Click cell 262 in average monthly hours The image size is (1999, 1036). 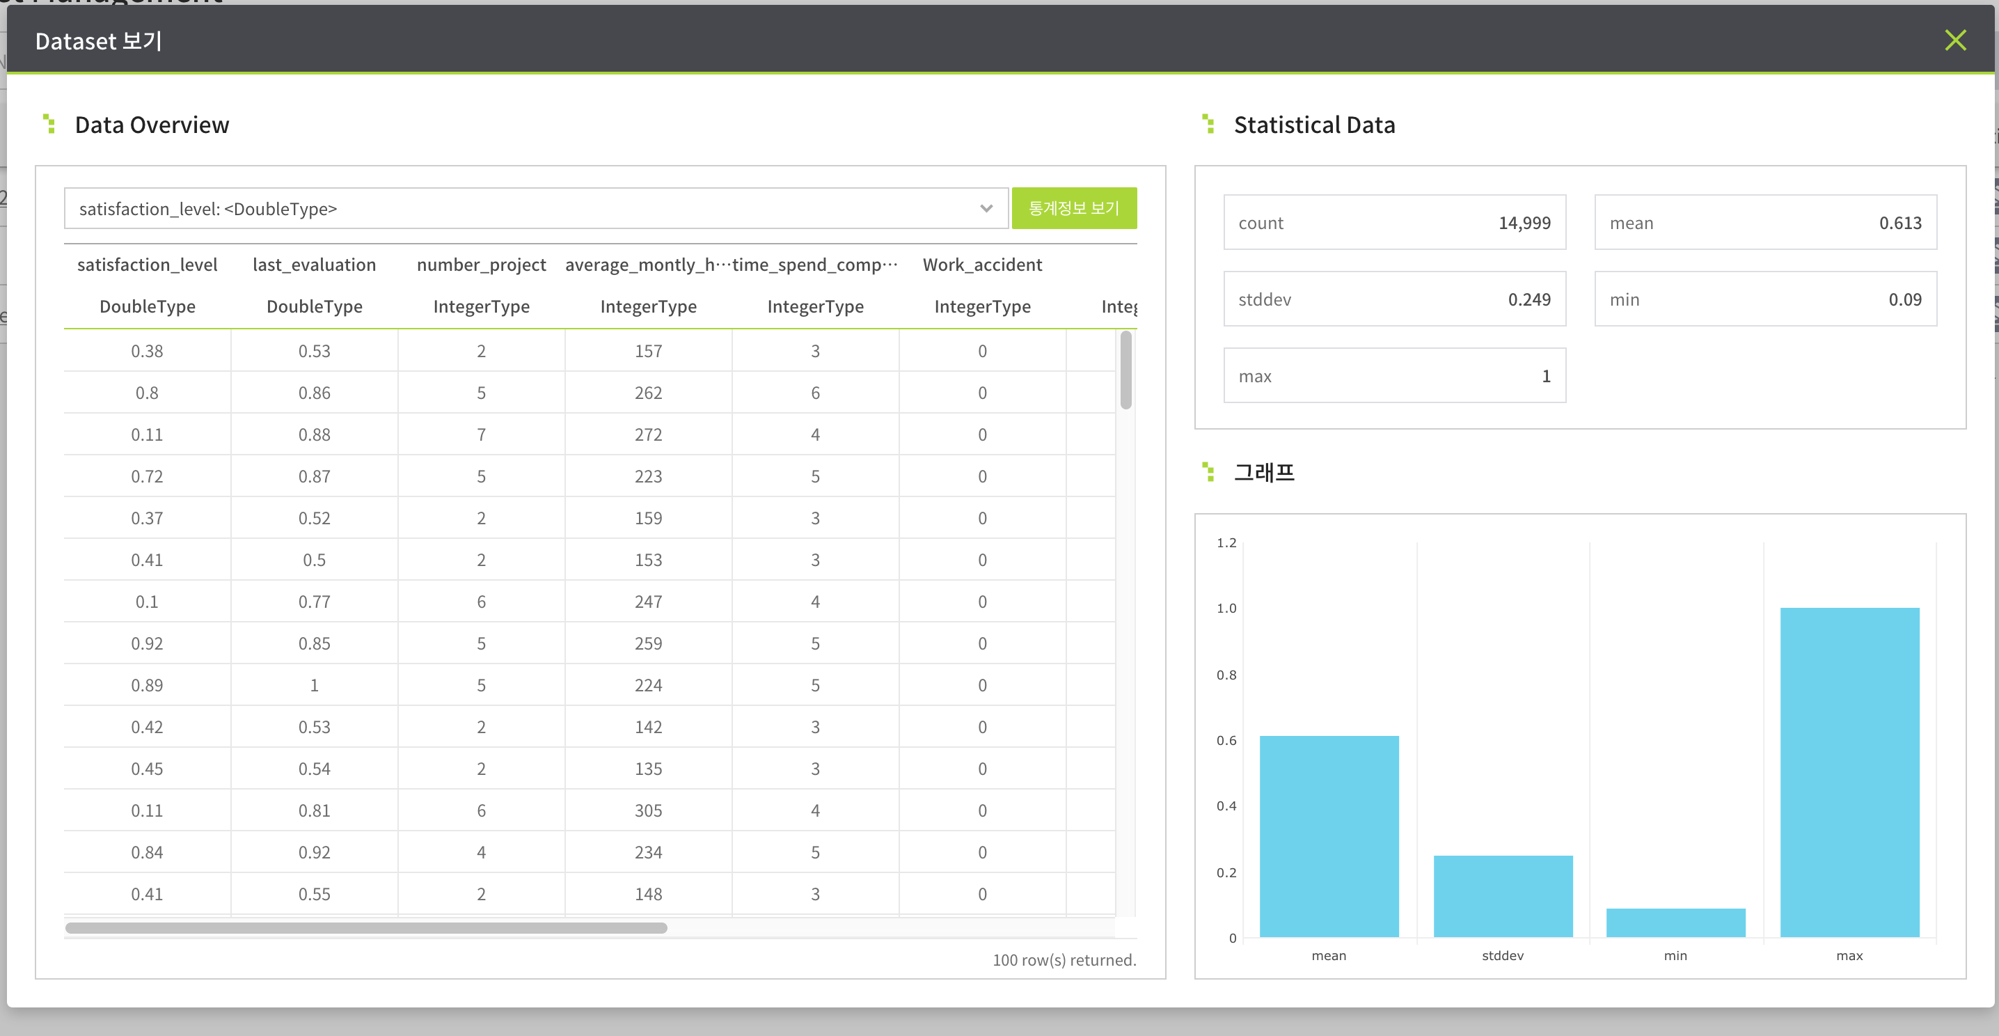tap(648, 393)
